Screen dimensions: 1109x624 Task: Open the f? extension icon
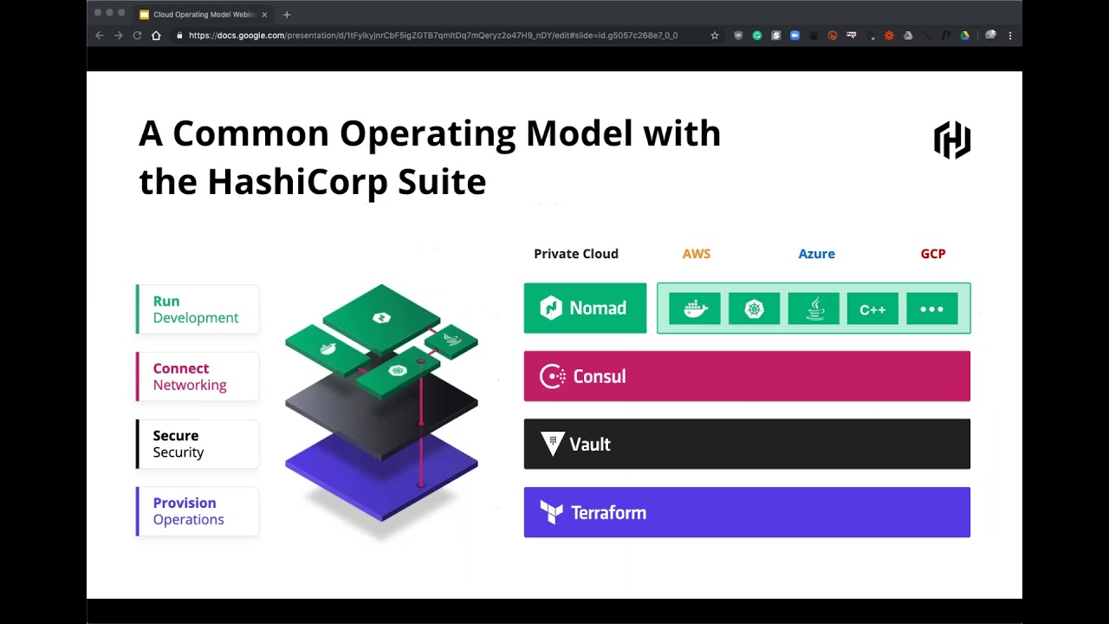(946, 36)
